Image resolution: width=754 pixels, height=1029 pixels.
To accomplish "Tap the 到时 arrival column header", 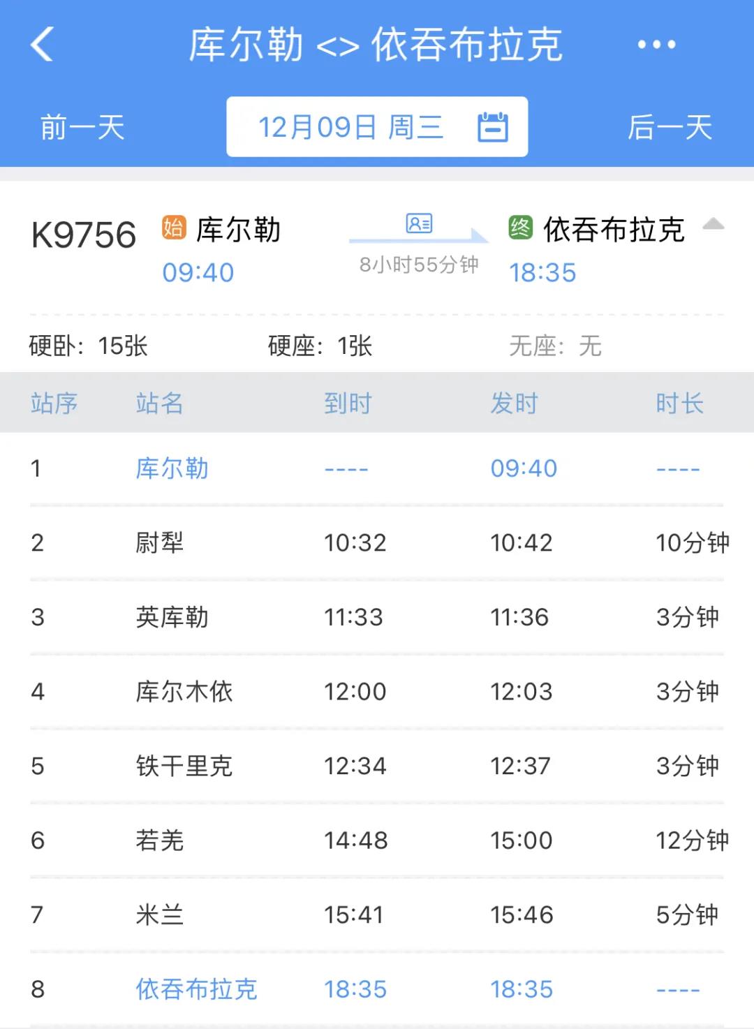I will coord(348,404).
